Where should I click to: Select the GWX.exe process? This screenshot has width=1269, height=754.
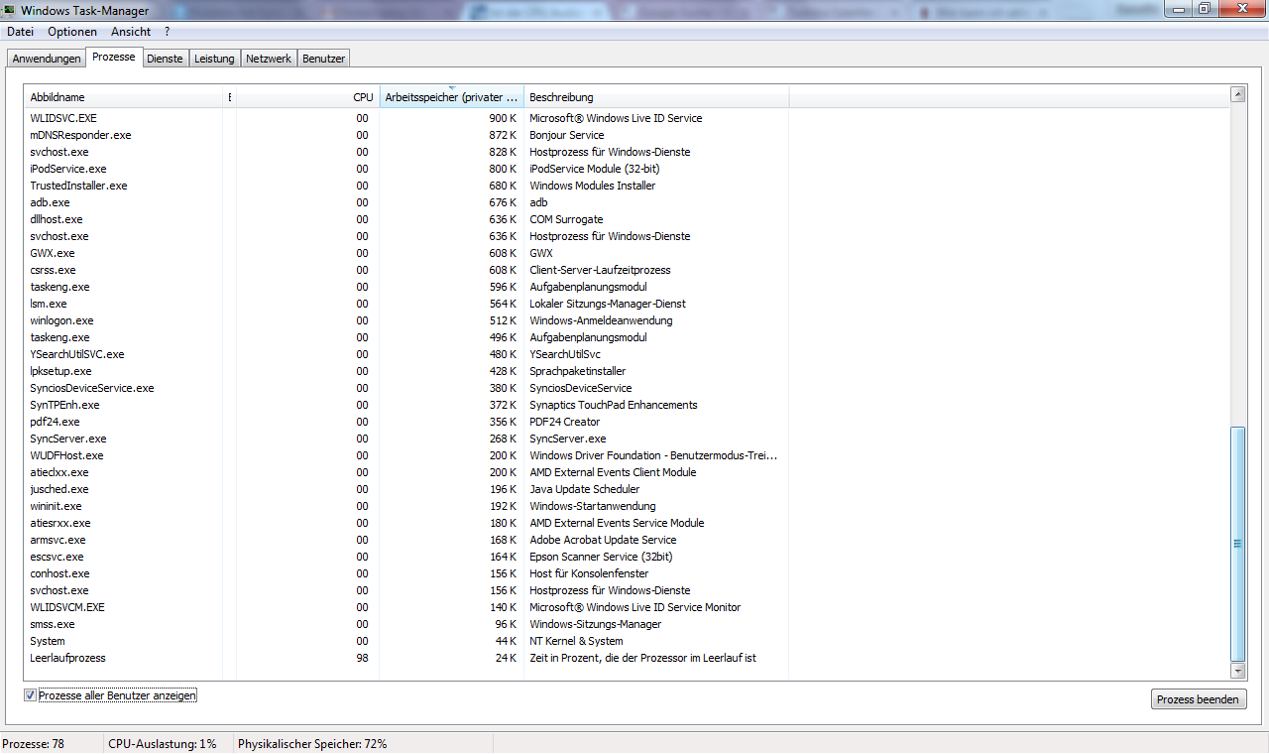click(53, 253)
